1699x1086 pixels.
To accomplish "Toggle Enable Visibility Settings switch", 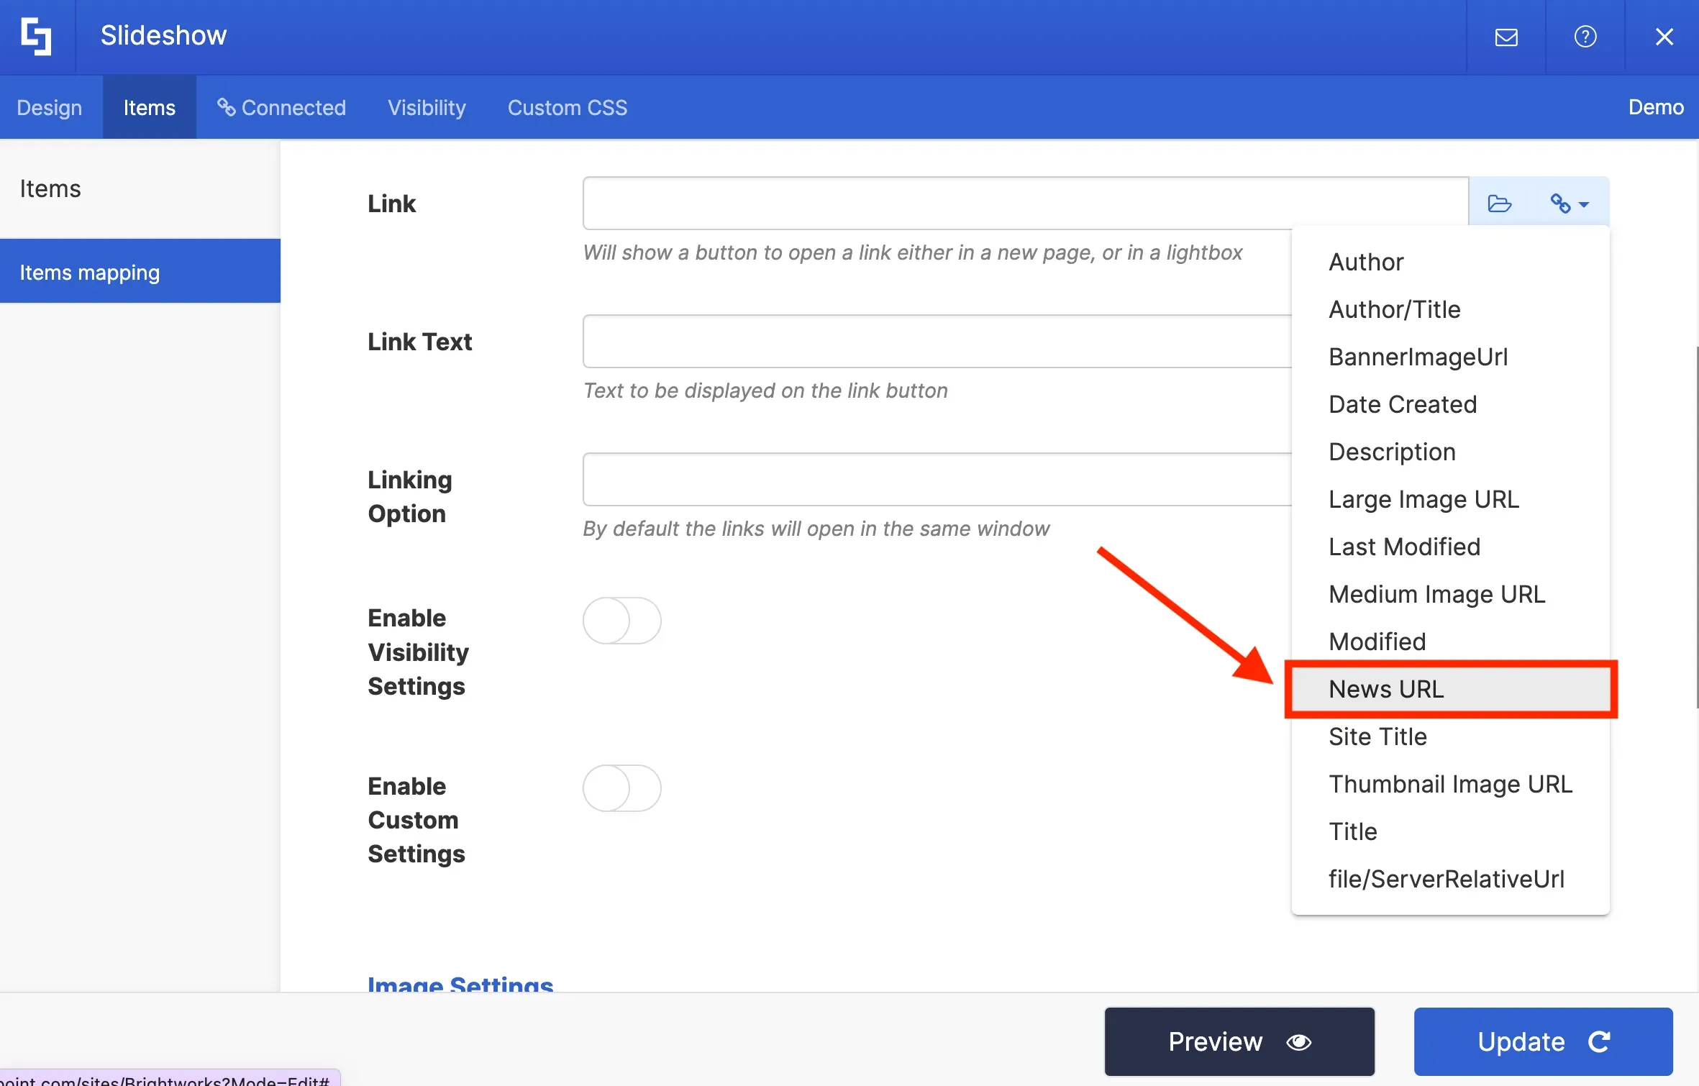I will click(621, 621).
